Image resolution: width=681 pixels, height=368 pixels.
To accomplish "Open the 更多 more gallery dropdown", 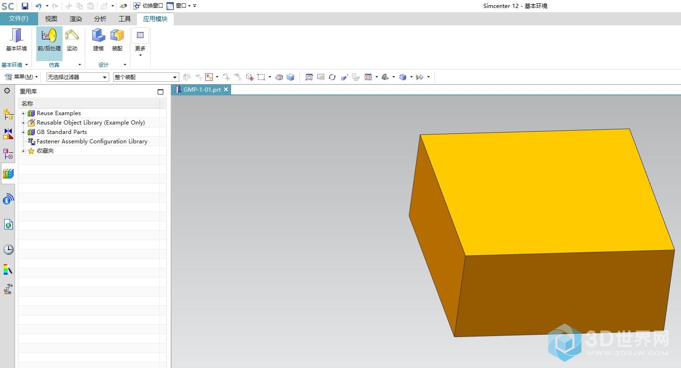I will point(140,42).
